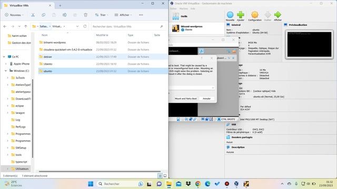Click the Explorer up-directory arrow
Image resolution: width=337 pixels, height=189 pixels.
point(26,26)
